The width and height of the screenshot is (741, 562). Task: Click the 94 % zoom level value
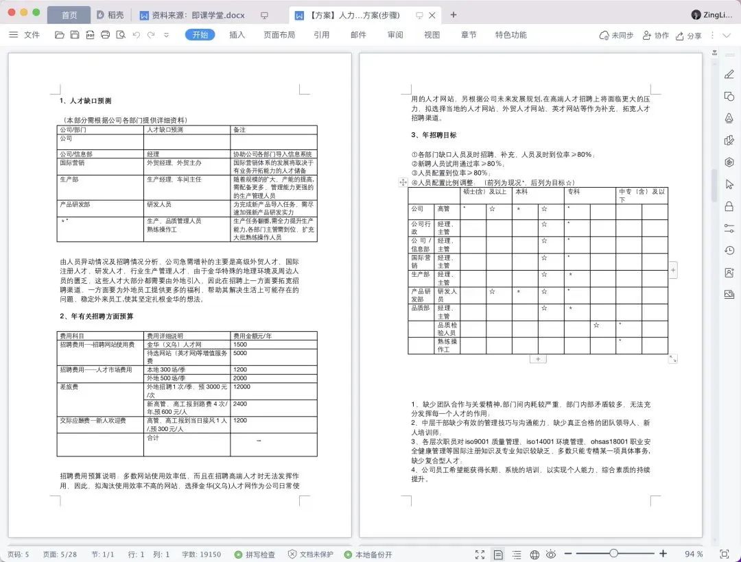coord(694,554)
